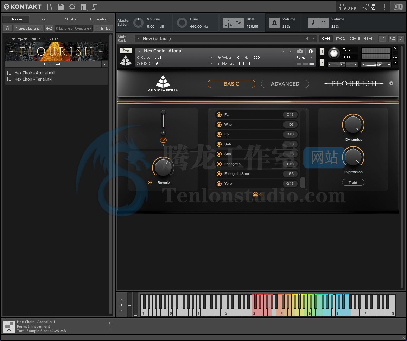Click the Dynamics knob
This screenshot has width=407, height=341.
pos(353,125)
